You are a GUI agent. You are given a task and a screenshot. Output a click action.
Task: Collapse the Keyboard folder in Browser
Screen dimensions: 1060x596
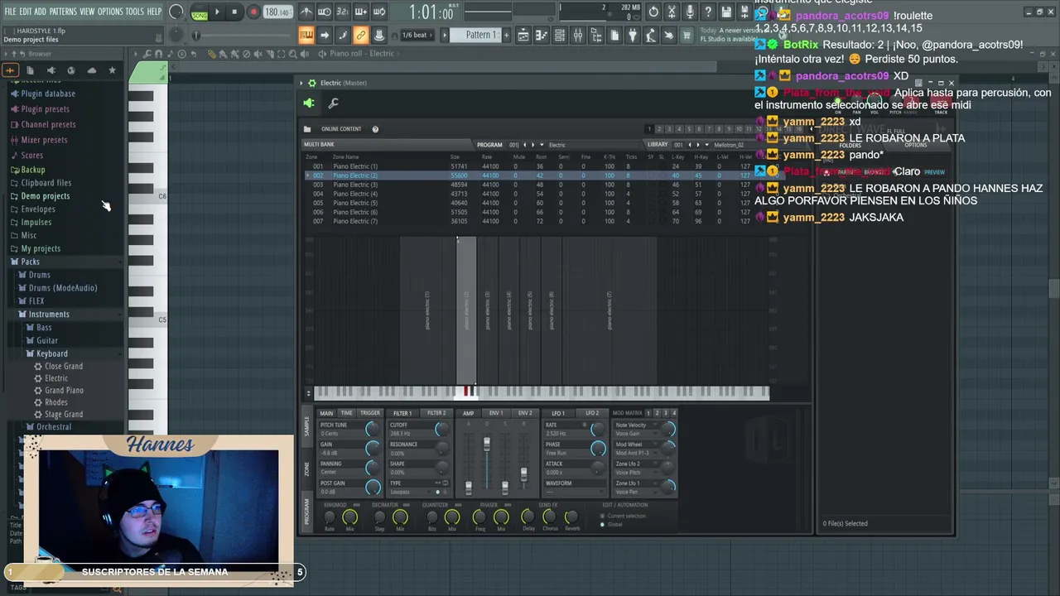pos(52,353)
